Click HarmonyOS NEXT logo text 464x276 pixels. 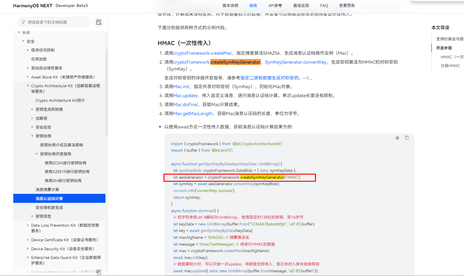click(x=33, y=6)
